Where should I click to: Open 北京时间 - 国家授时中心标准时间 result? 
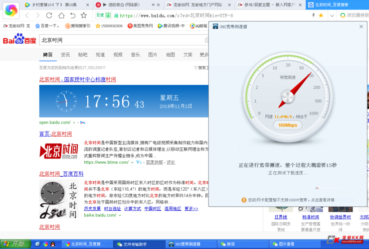tap(77, 80)
